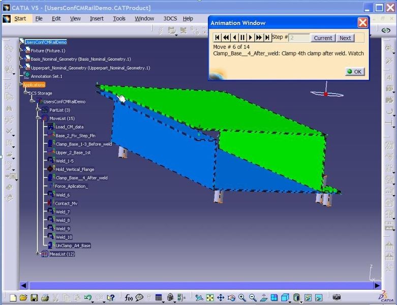Open the shading mode dropdown arrow
This screenshot has height=305, width=397.
301,302
